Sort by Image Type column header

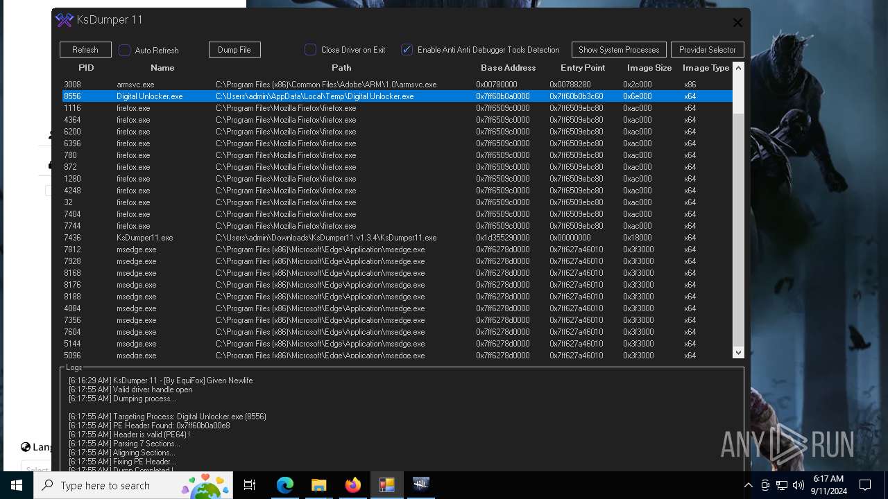click(x=706, y=68)
